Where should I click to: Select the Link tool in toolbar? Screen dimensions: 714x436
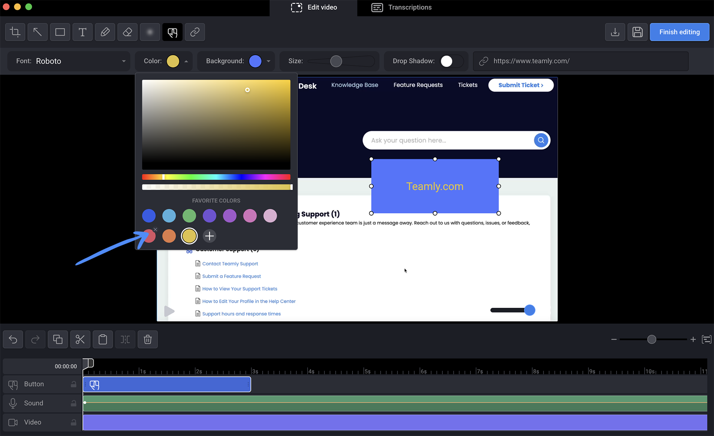(x=195, y=32)
